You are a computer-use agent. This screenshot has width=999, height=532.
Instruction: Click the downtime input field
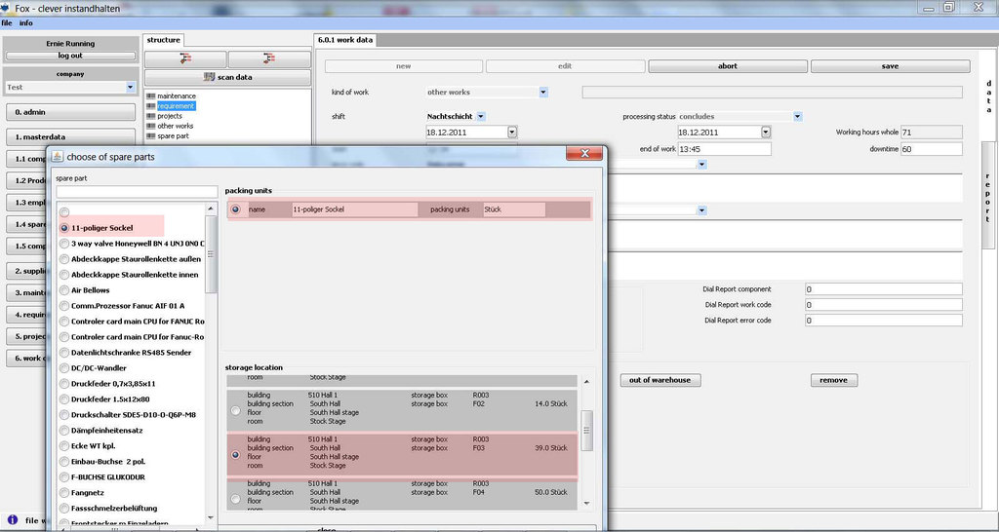tap(931, 150)
